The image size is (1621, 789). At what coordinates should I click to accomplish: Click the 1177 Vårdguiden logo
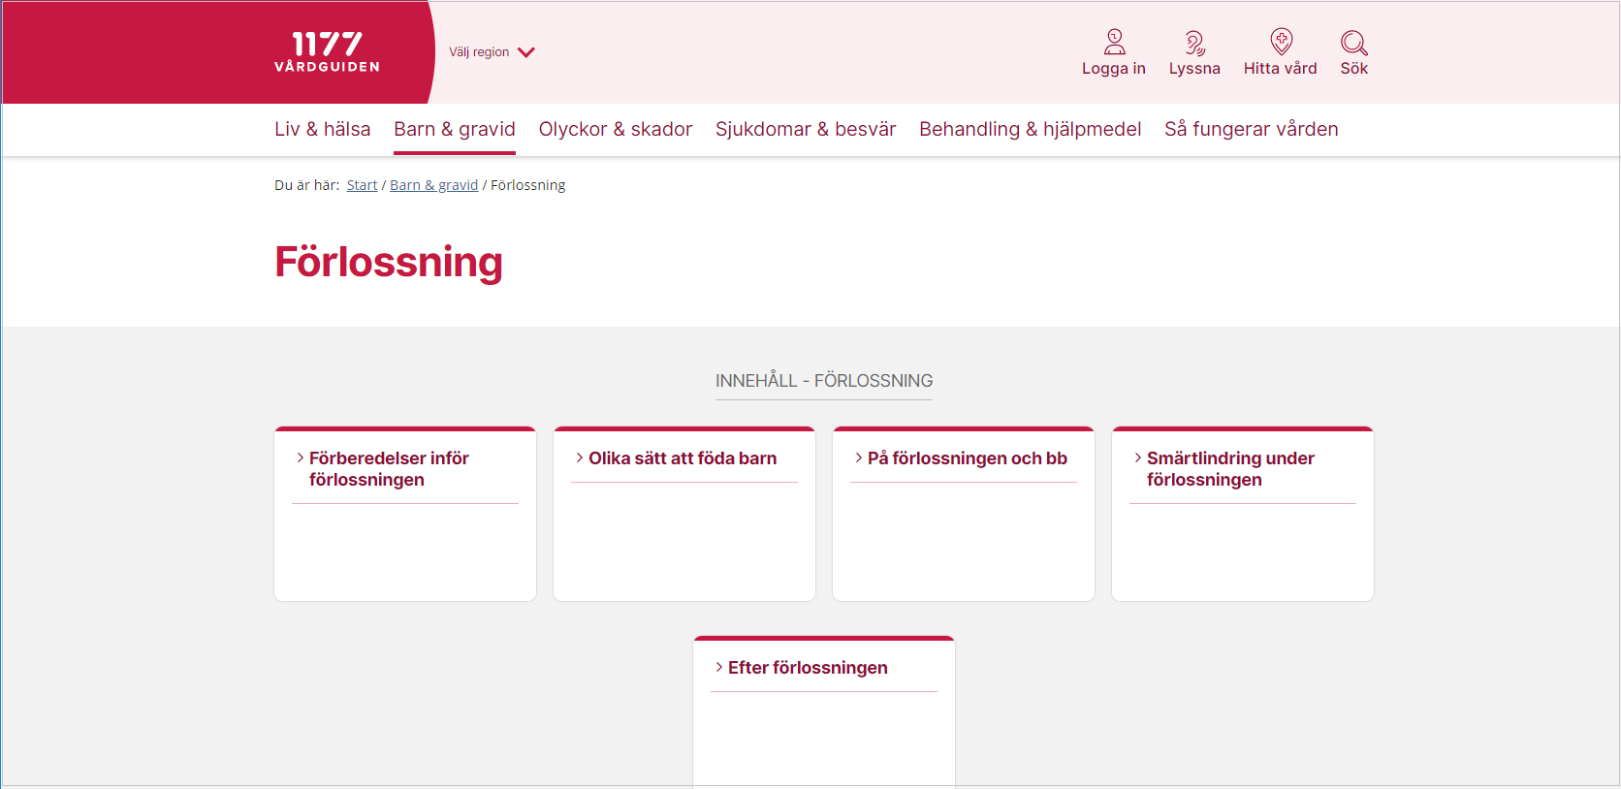click(327, 52)
